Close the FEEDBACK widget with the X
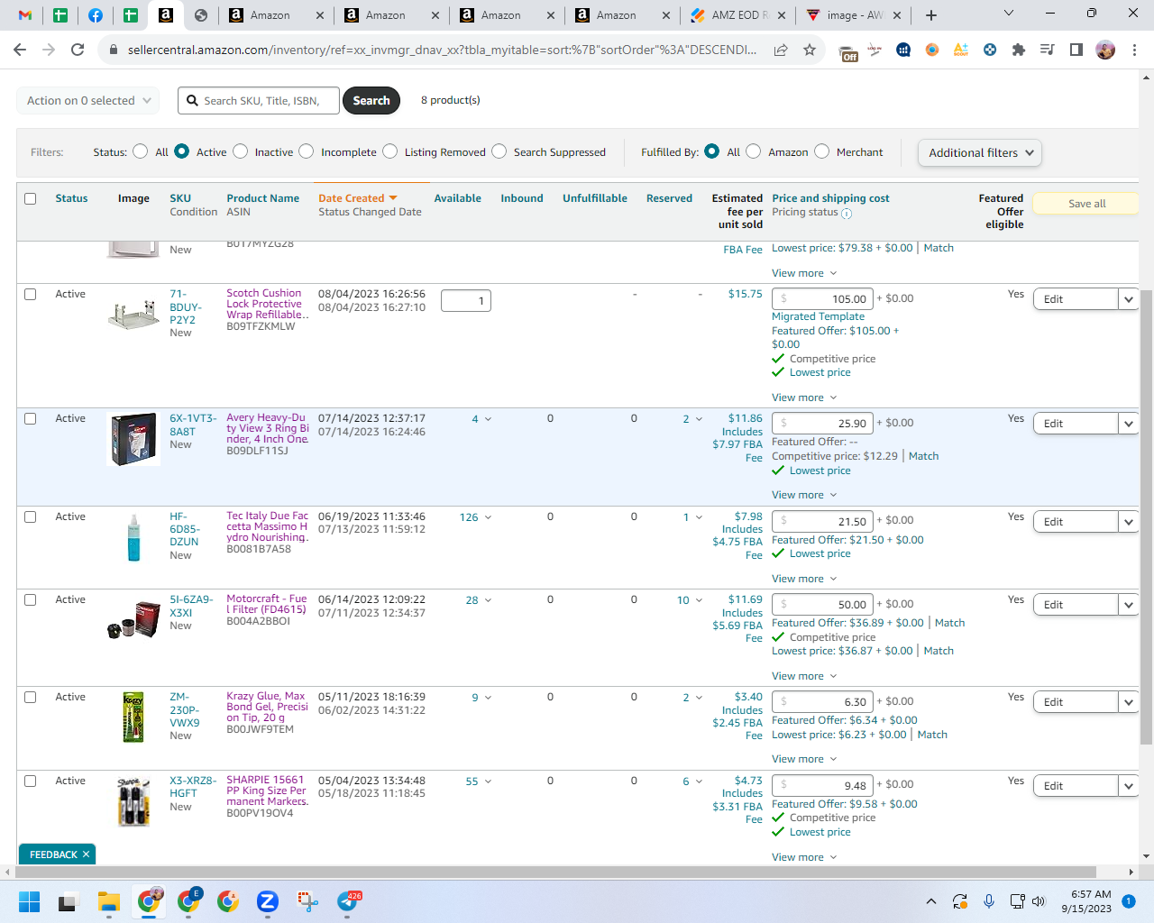 click(x=87, y=854)
